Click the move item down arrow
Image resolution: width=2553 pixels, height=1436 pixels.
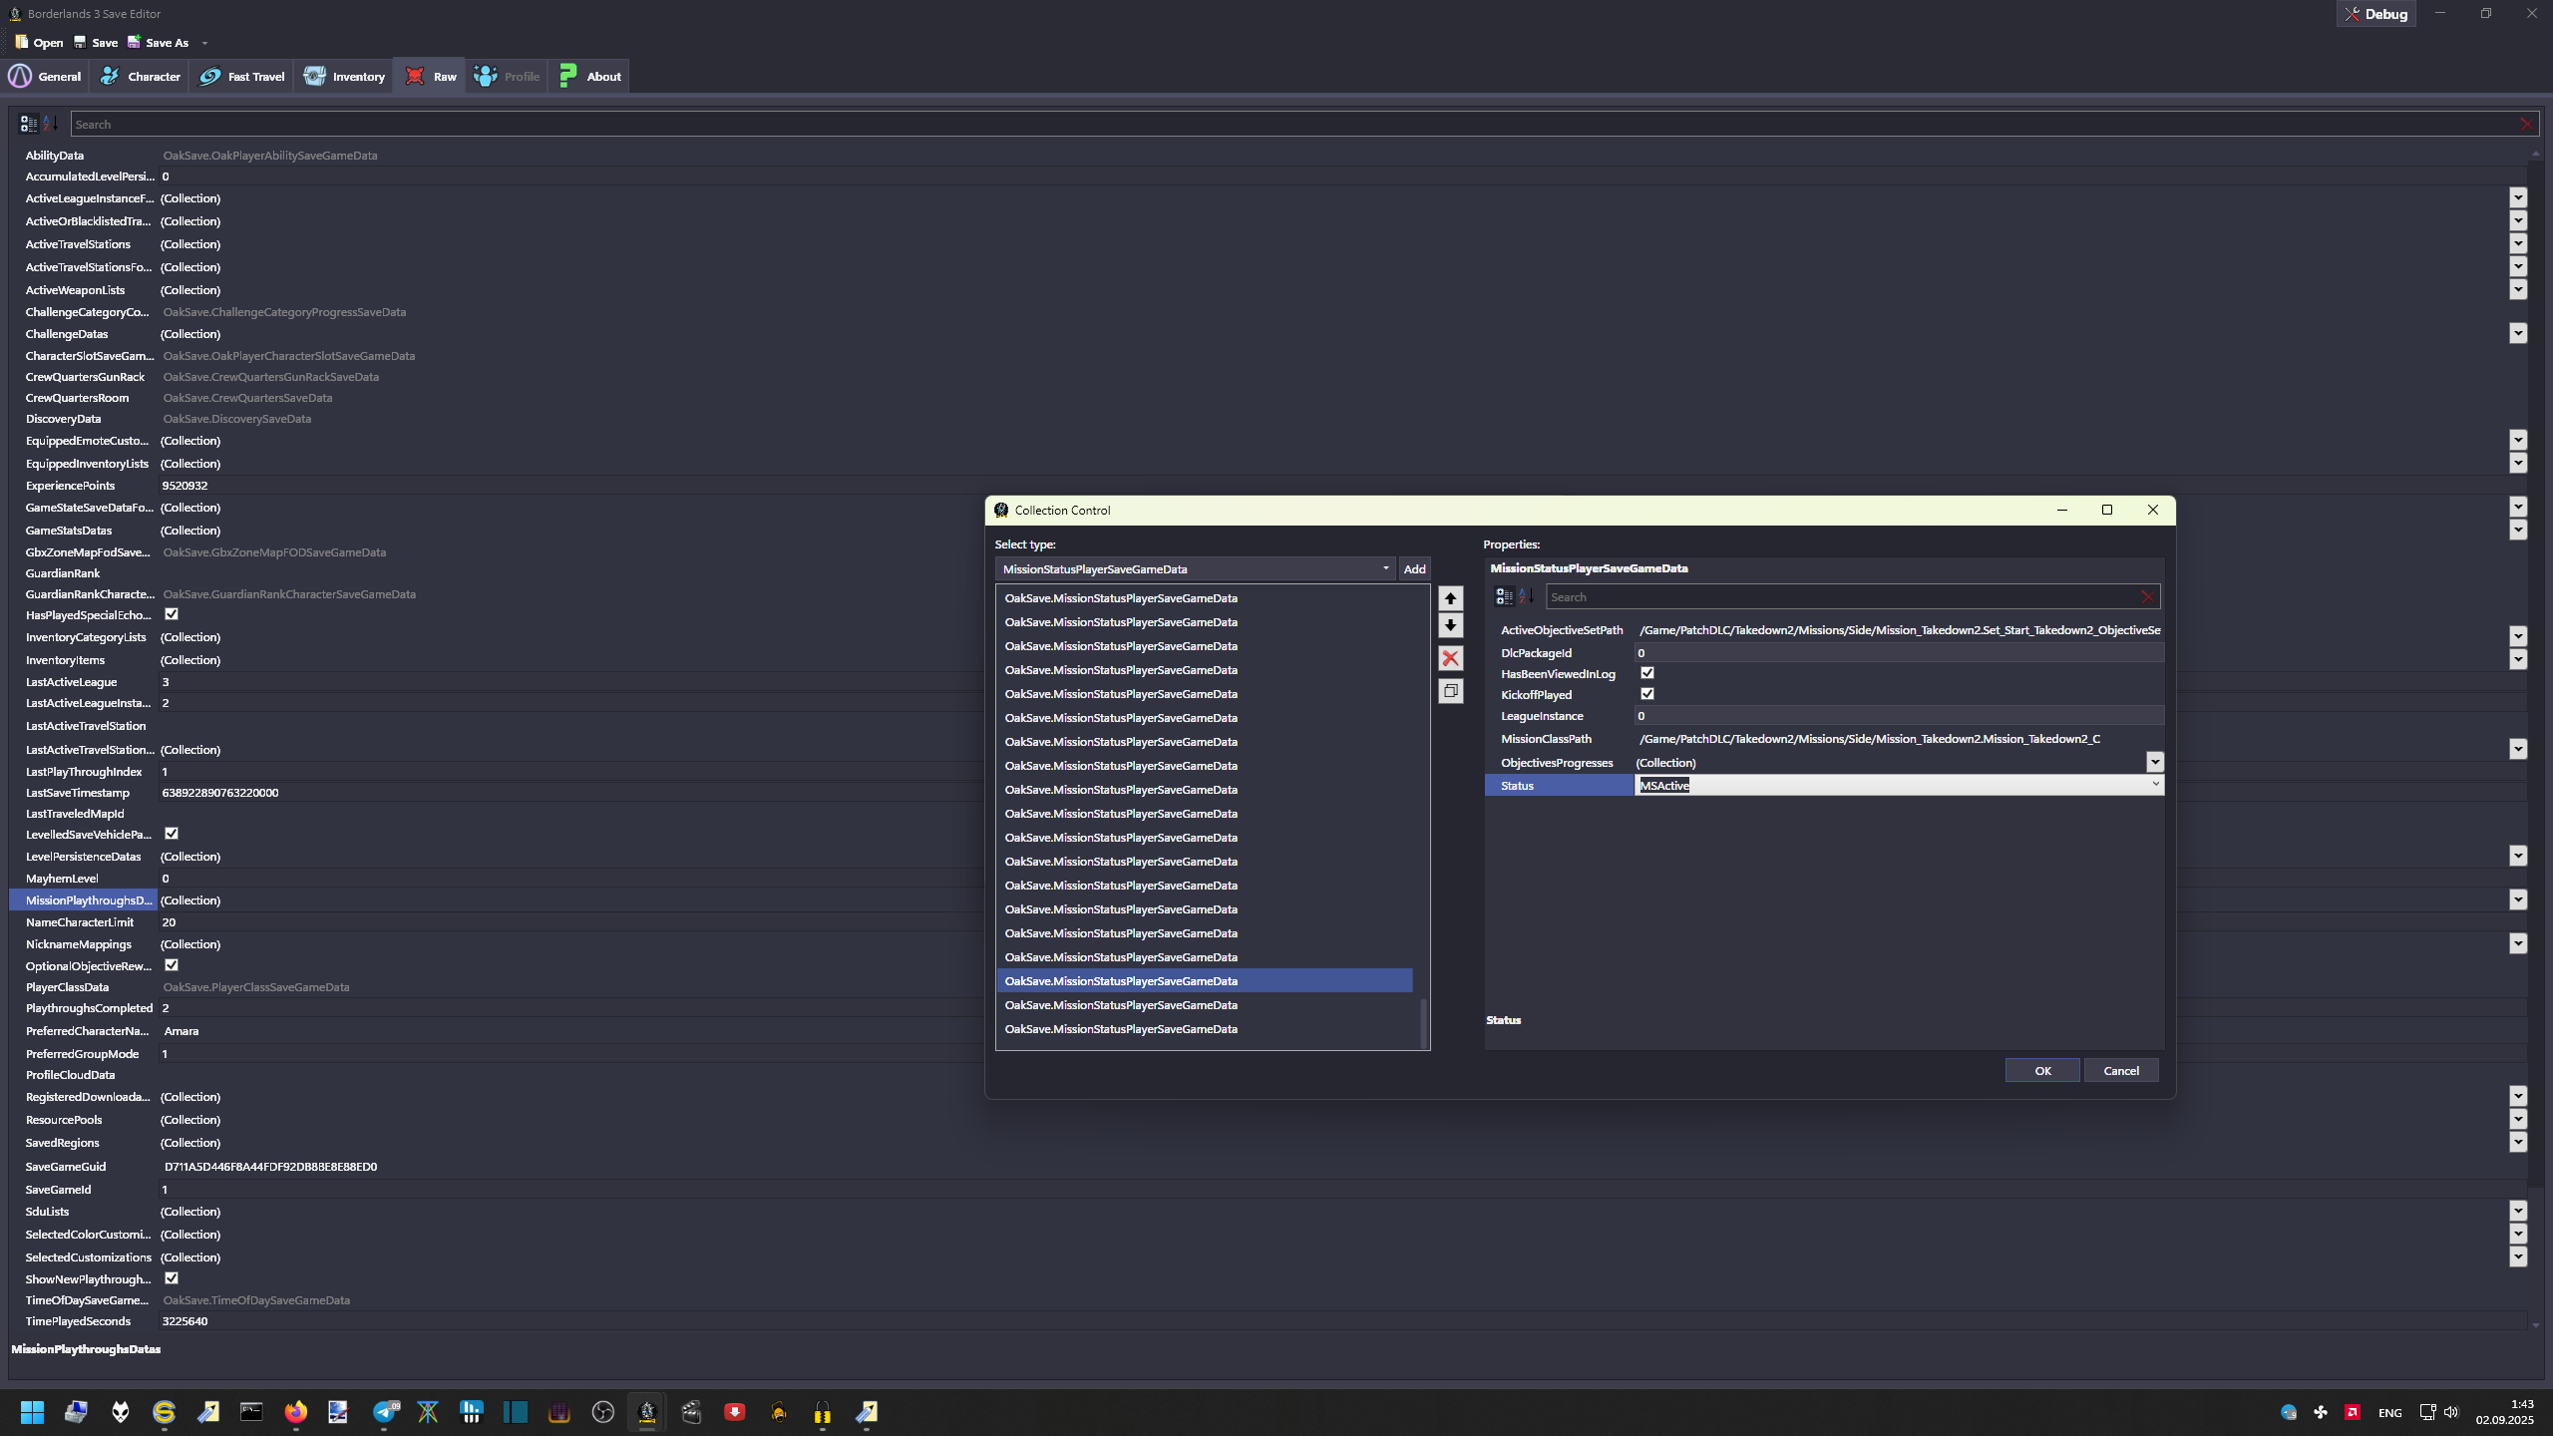1450,626
